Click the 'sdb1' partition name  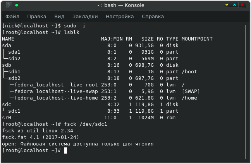pyautogui.click(x=14, y=72)
